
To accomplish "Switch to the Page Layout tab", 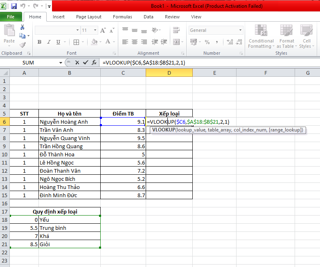I will point(88,17).
